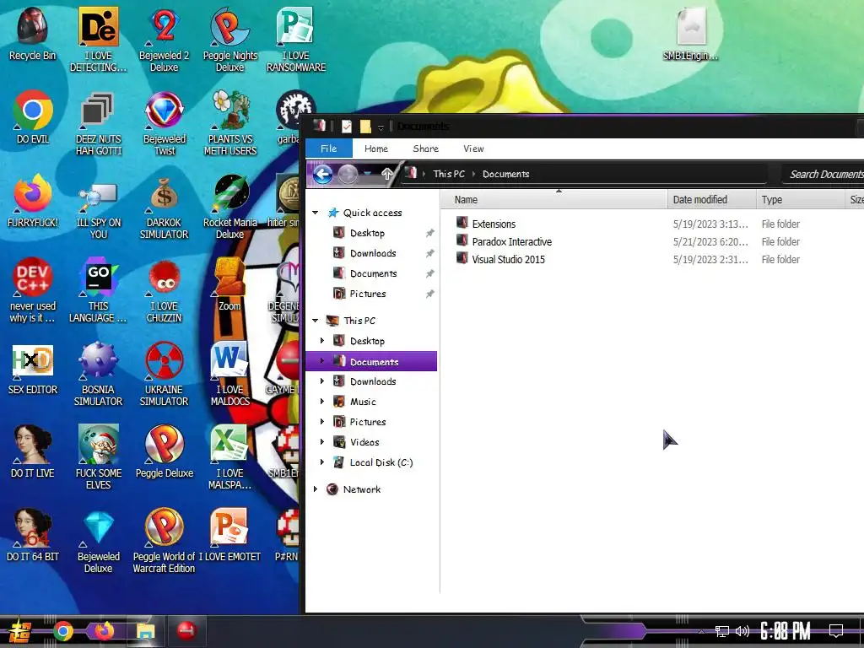The height and width of the screenshot is (648, 864).
Task: Open the Santa elf bowling game icon
Action: point(98,458)
